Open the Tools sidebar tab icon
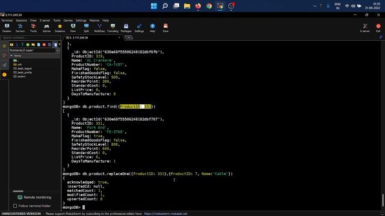The image size is (385, 216). pos(4,56)
